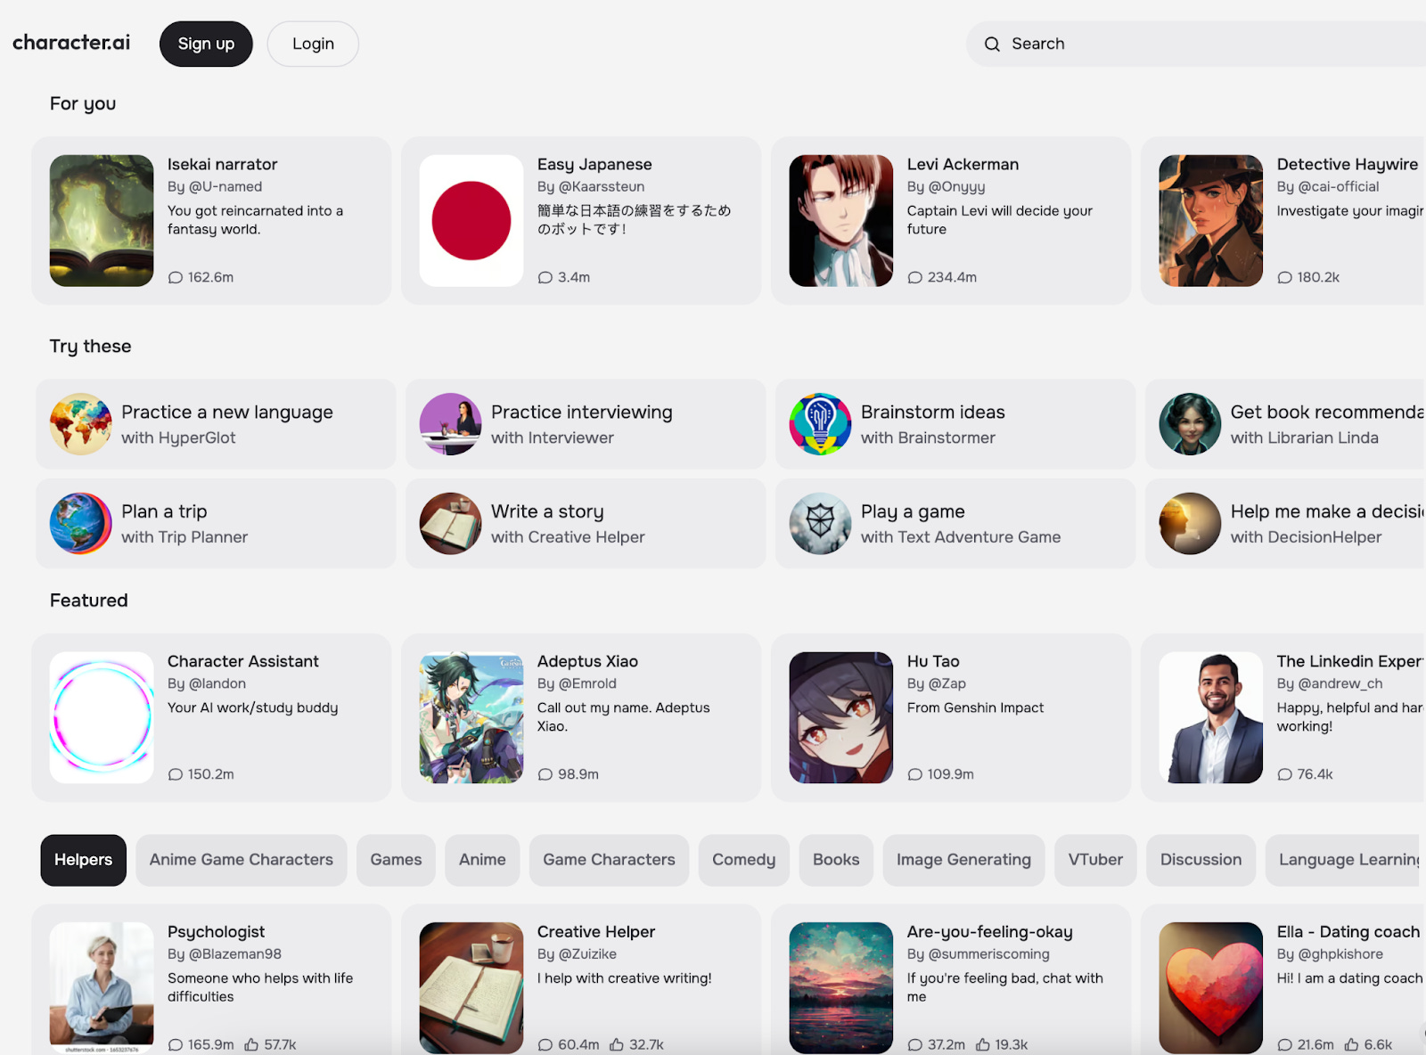Open Hu Tao thumbnail
Image resolution: width=1426 pixels, height=1055 pixels.
click(841, 718)
